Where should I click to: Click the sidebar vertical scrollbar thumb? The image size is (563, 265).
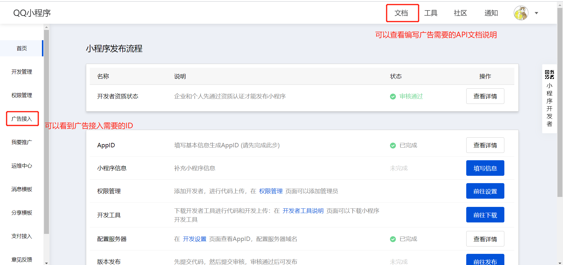(46, 132)
